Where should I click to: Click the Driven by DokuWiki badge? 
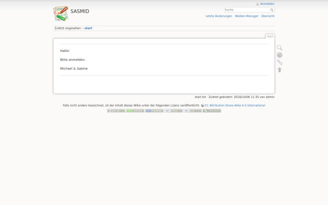pos(212,111)
